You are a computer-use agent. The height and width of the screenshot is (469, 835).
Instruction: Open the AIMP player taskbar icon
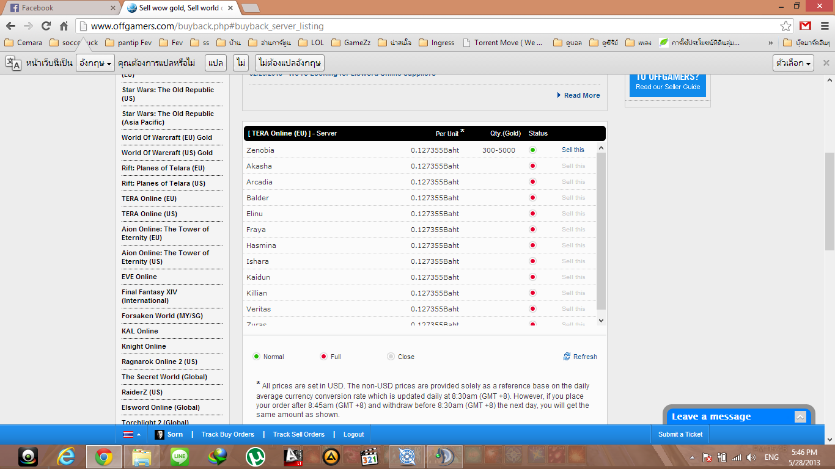331,456
